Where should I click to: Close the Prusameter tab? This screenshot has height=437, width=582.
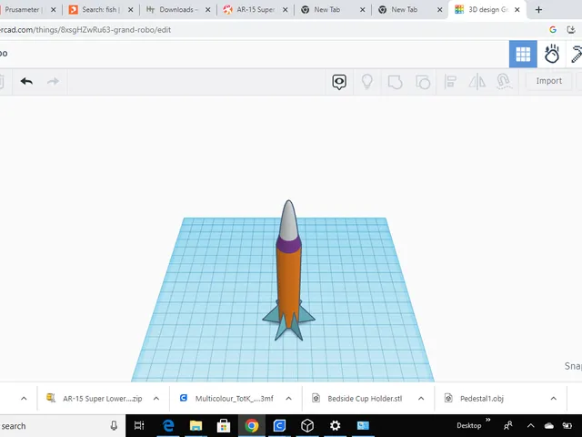(53, 10)
